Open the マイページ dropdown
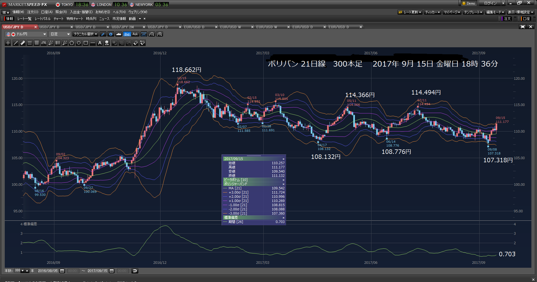The image size is (537, 282). tap(452, 12)
